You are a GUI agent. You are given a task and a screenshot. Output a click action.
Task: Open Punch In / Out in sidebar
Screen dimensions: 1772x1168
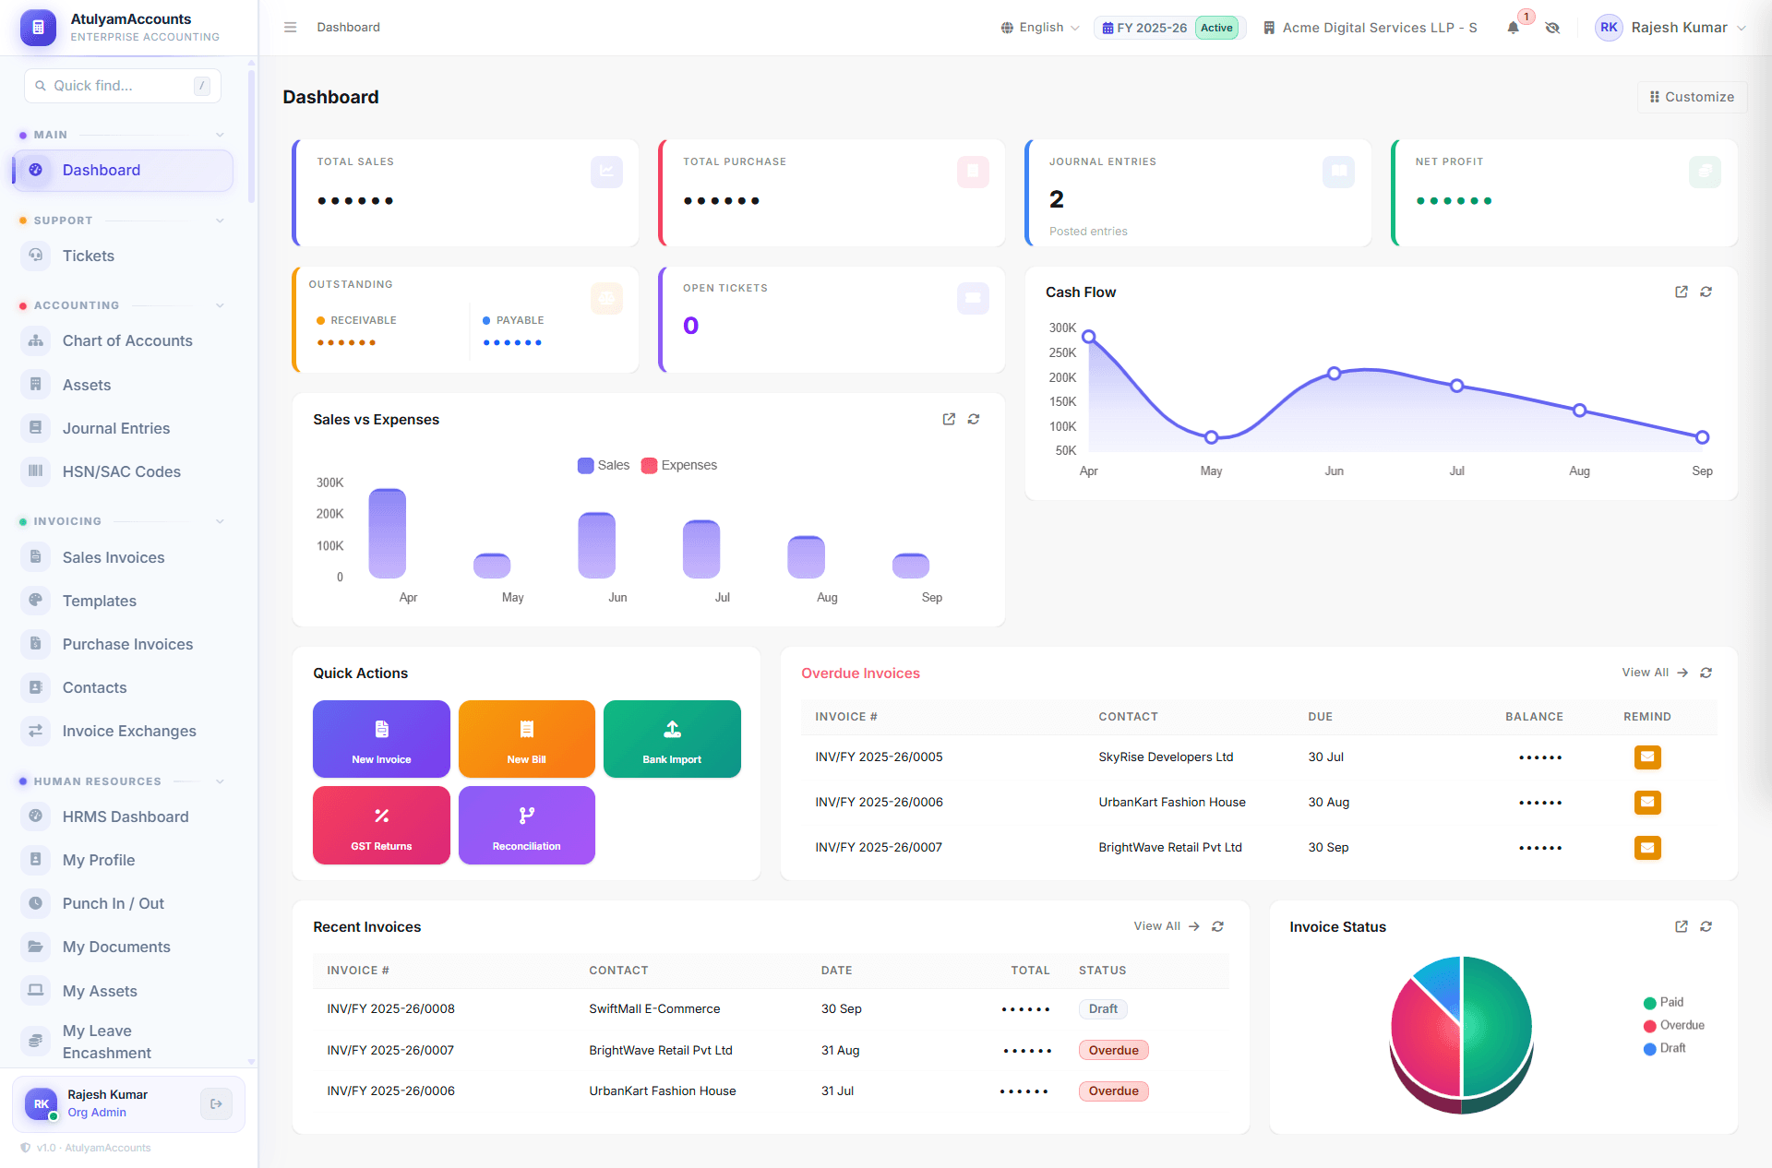(123, 903)
